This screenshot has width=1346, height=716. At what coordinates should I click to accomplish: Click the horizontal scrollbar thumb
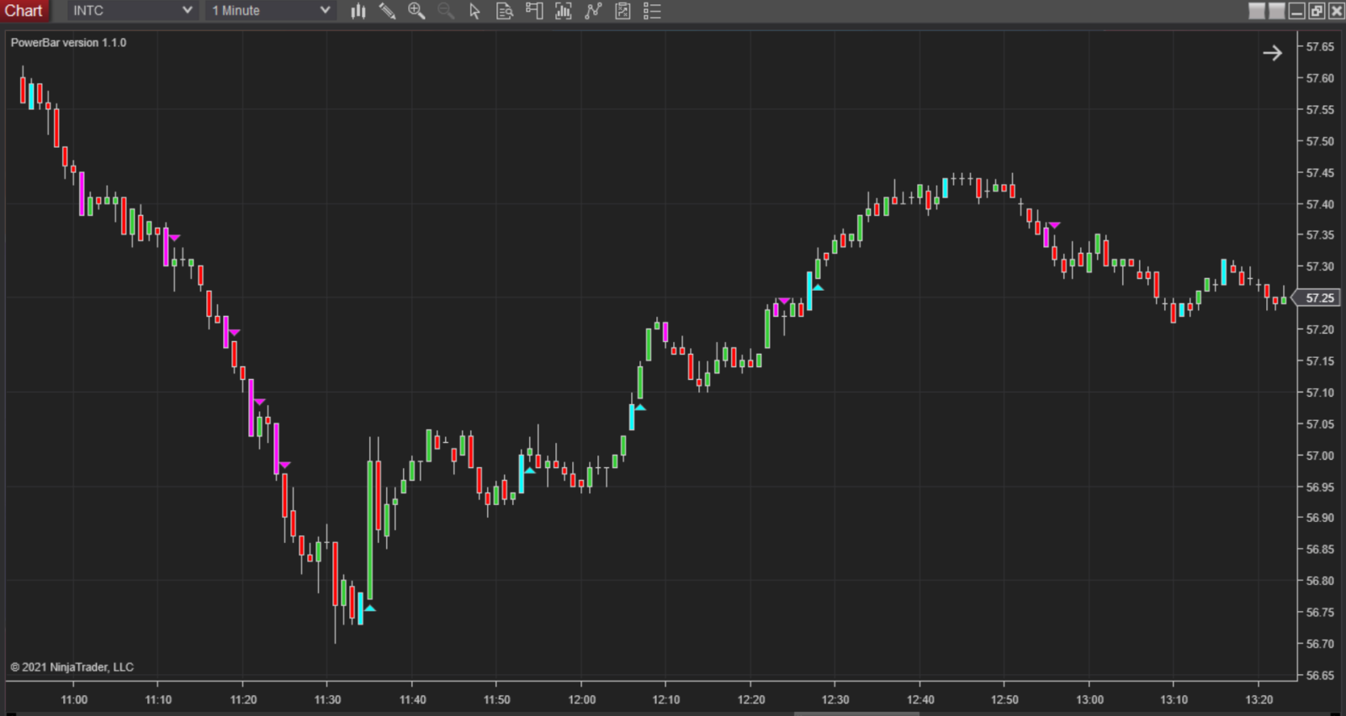(856, 713)
